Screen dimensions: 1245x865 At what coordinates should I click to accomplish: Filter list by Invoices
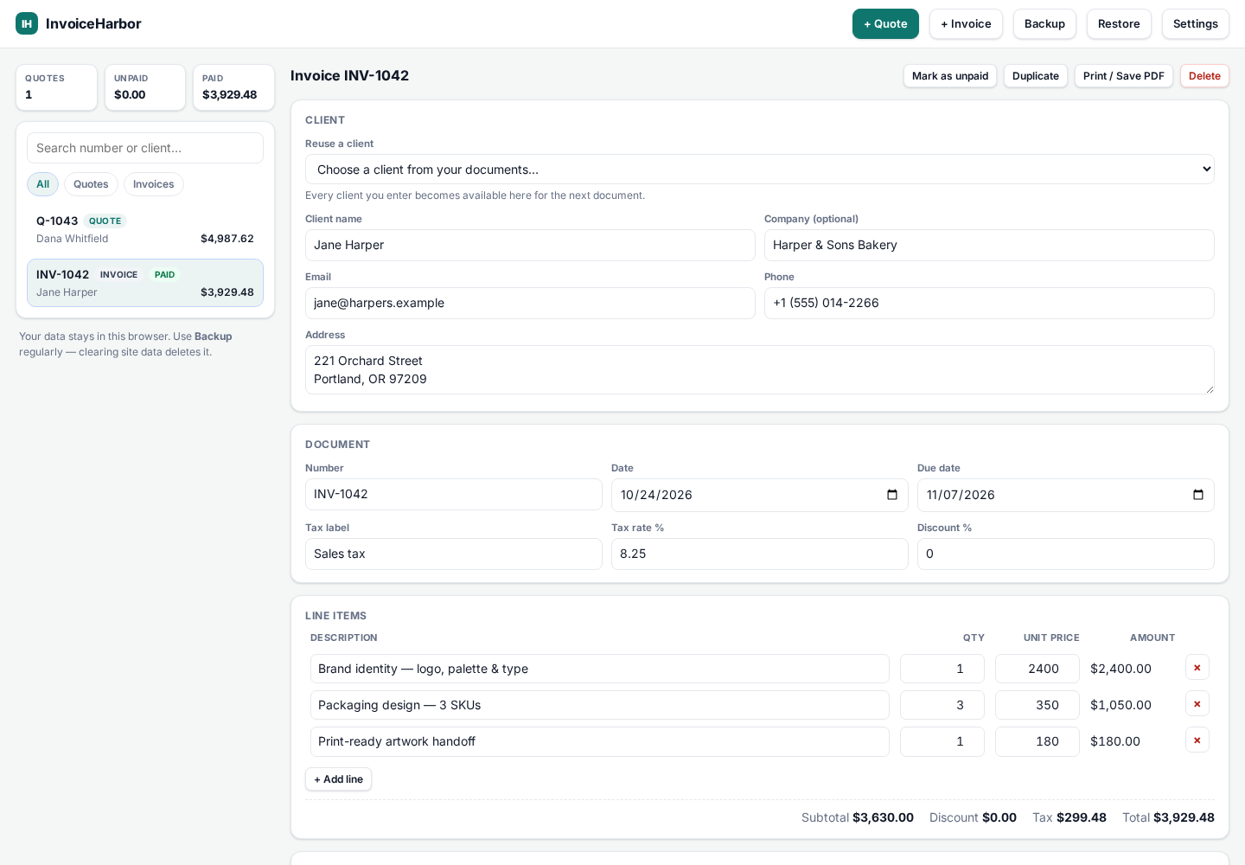pyautogui.click(x=153, y=184)
